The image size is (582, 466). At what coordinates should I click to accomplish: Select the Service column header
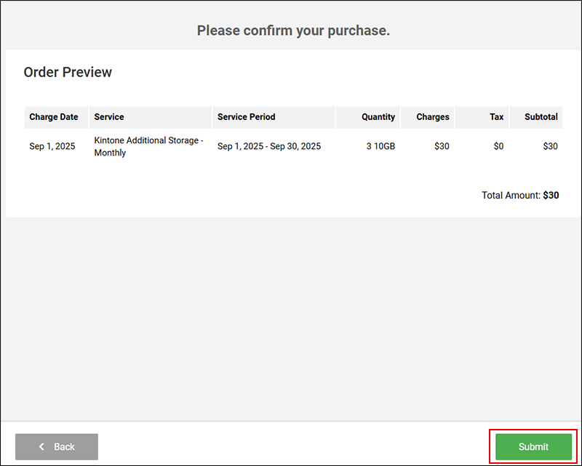pos(109,117)
